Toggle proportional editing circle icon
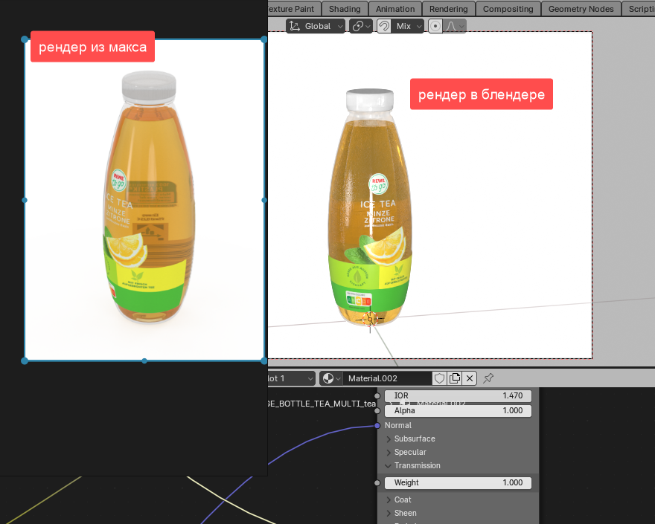Screen dimensions: 655x524 coord(435,26)
